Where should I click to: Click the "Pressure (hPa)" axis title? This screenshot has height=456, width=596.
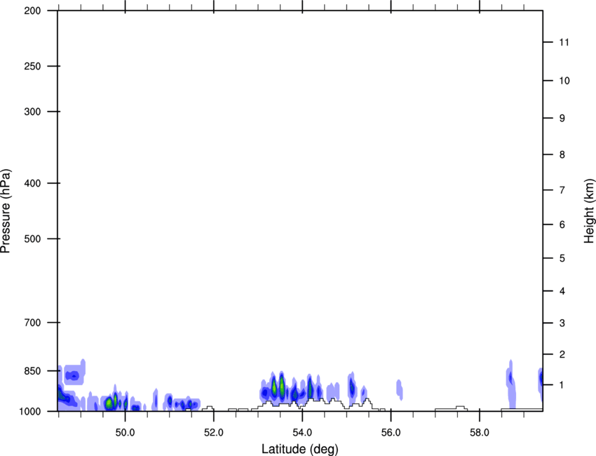6,211
